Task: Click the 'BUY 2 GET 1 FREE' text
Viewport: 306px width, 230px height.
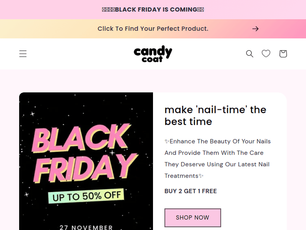Action: [x=191, y=191]
